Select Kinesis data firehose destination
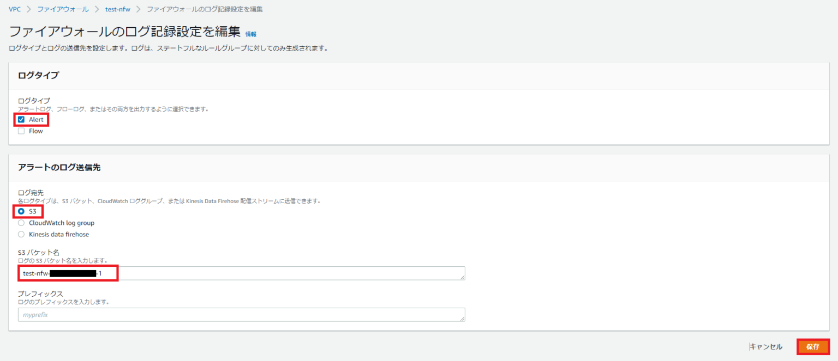 click(x=20, y=234)
